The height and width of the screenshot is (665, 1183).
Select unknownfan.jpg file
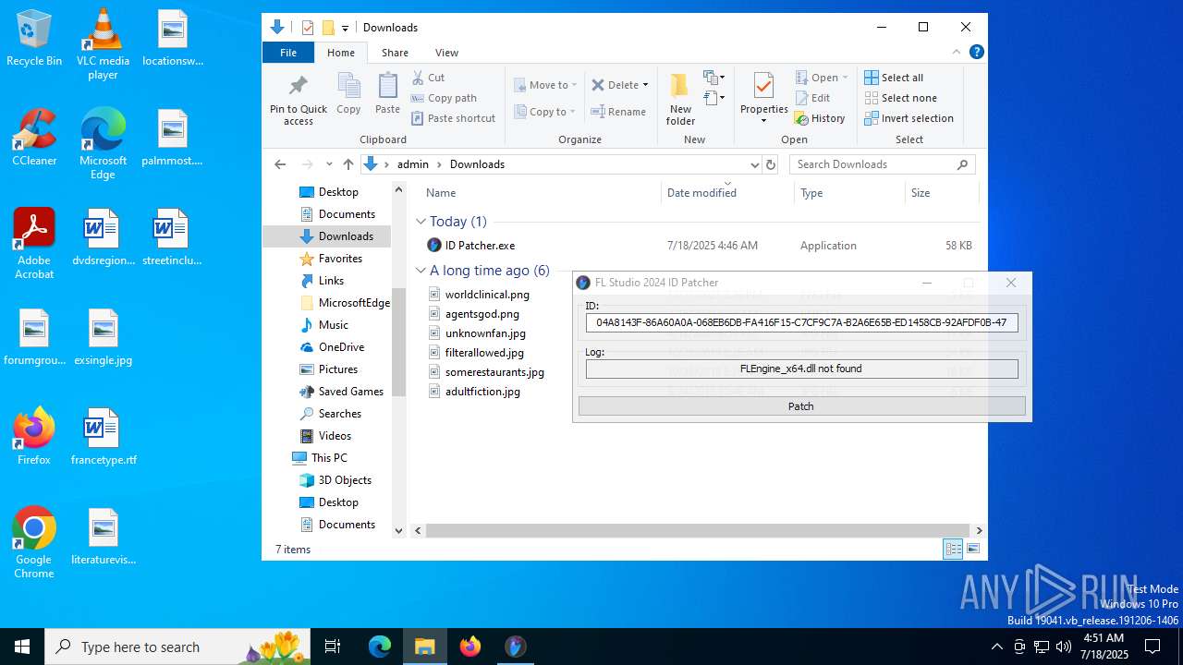pyautogui.click(x=485, y=333)
